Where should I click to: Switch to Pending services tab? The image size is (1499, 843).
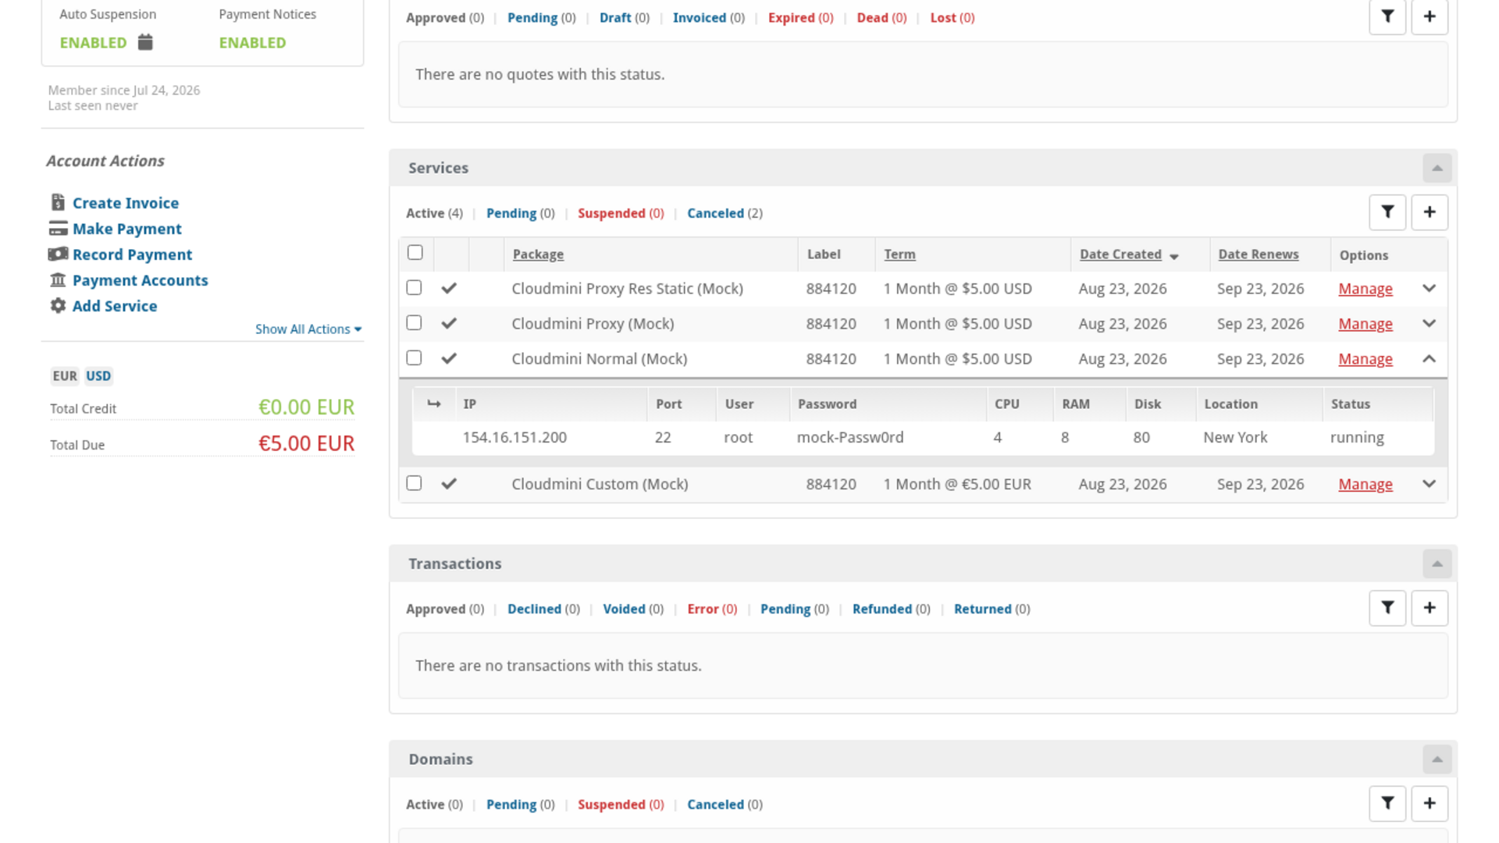(520, 213)
